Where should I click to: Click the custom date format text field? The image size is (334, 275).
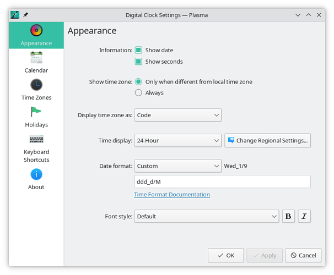tap(222, 182)
